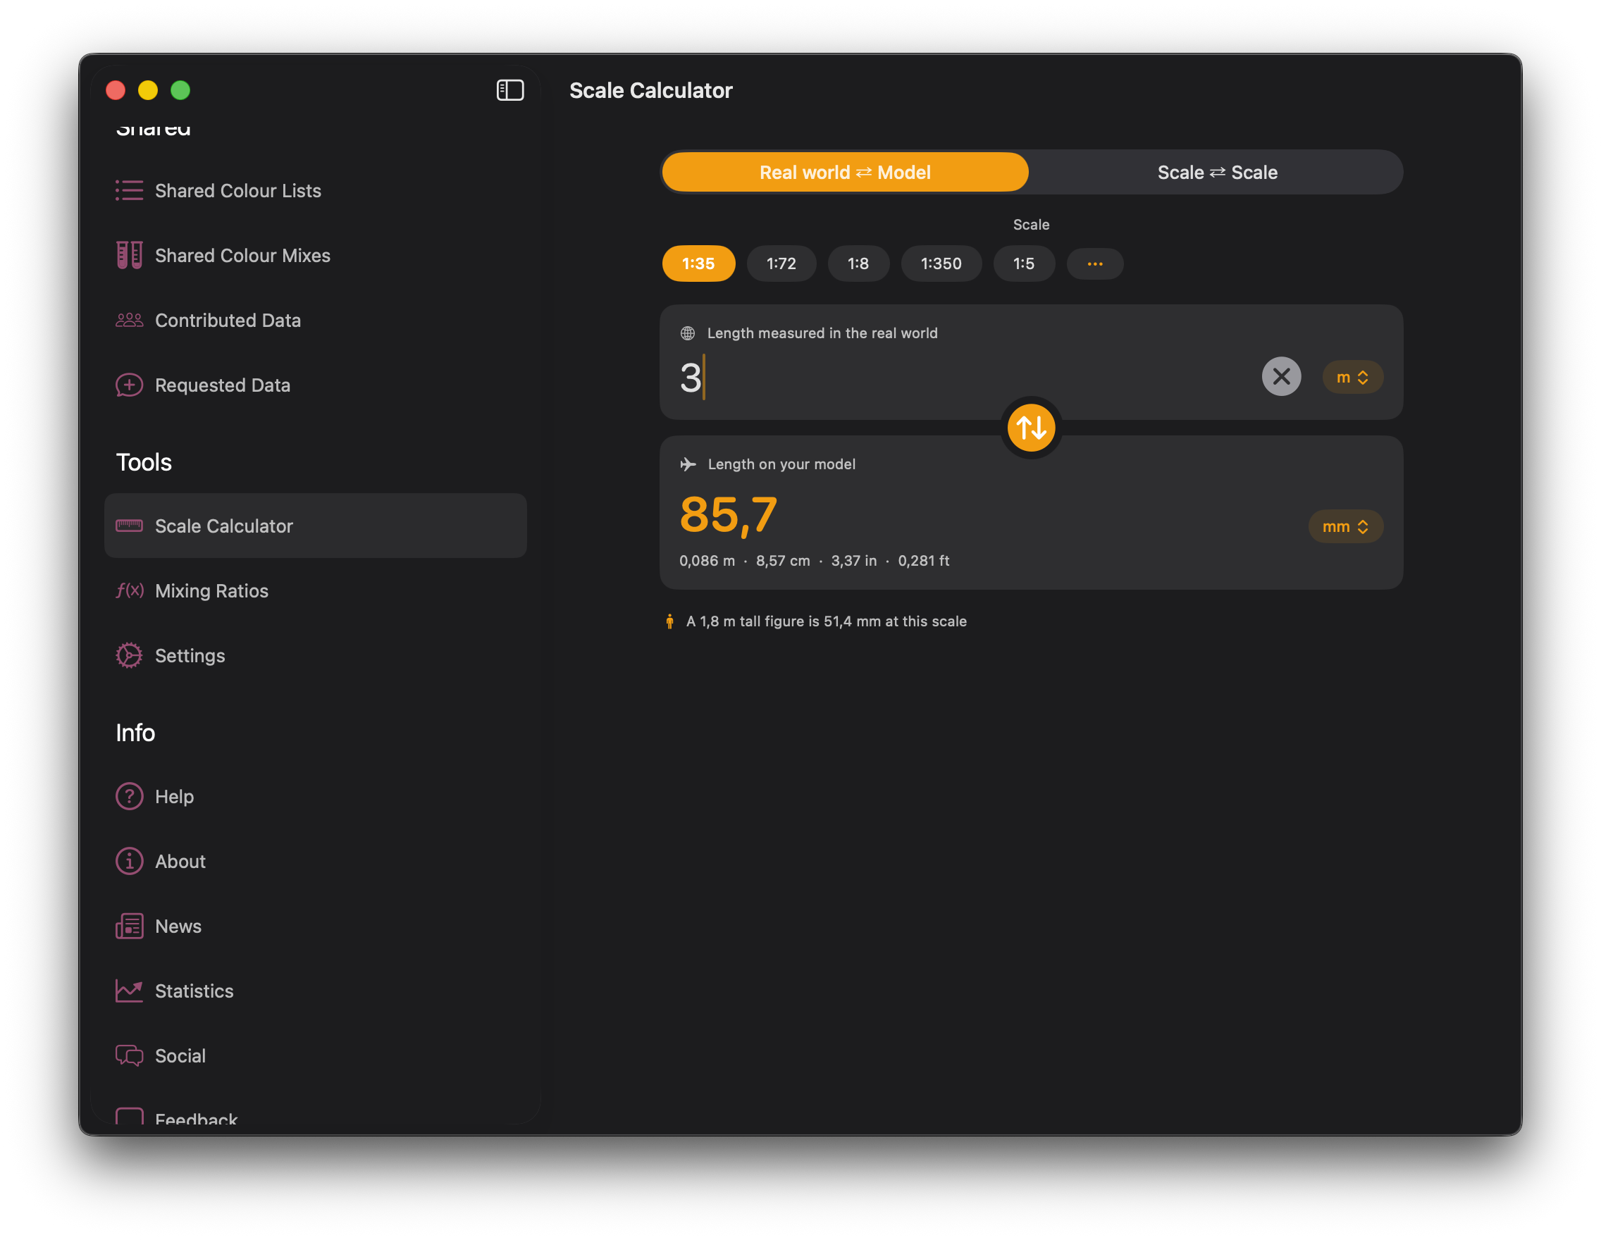Click the '0,281 ft' converted value
This screenshot has width=1601, height=1240.
(923, 561)
